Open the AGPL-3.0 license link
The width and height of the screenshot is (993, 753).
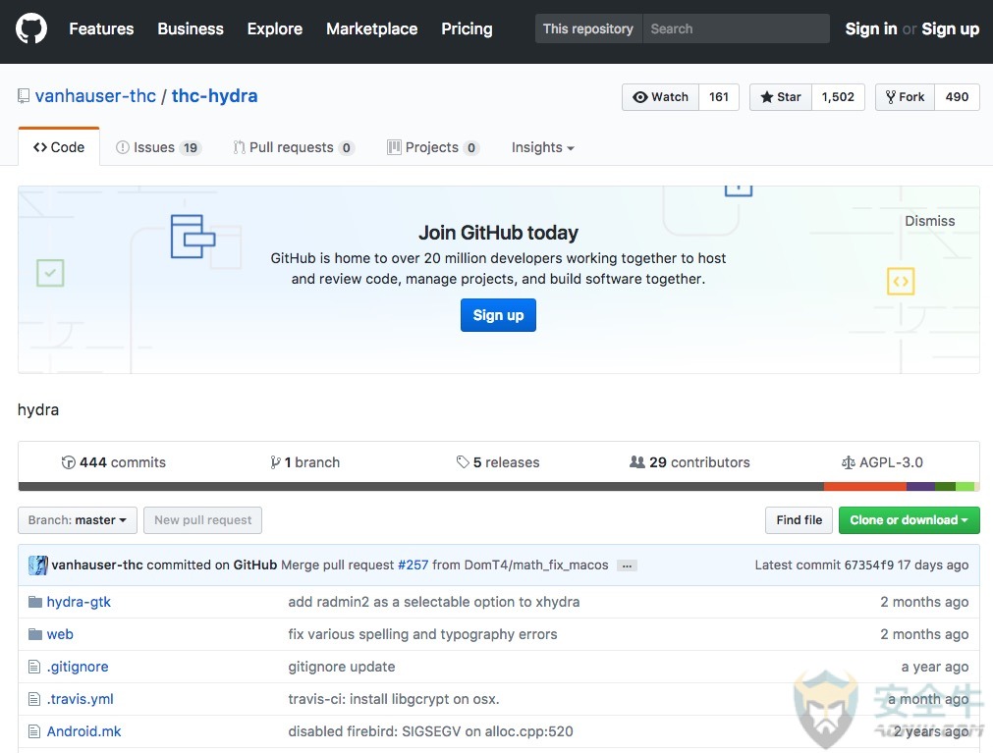pos(882,462)
